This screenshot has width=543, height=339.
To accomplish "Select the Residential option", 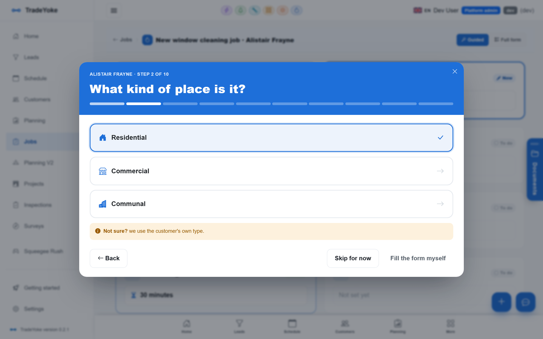I will 271,137.
